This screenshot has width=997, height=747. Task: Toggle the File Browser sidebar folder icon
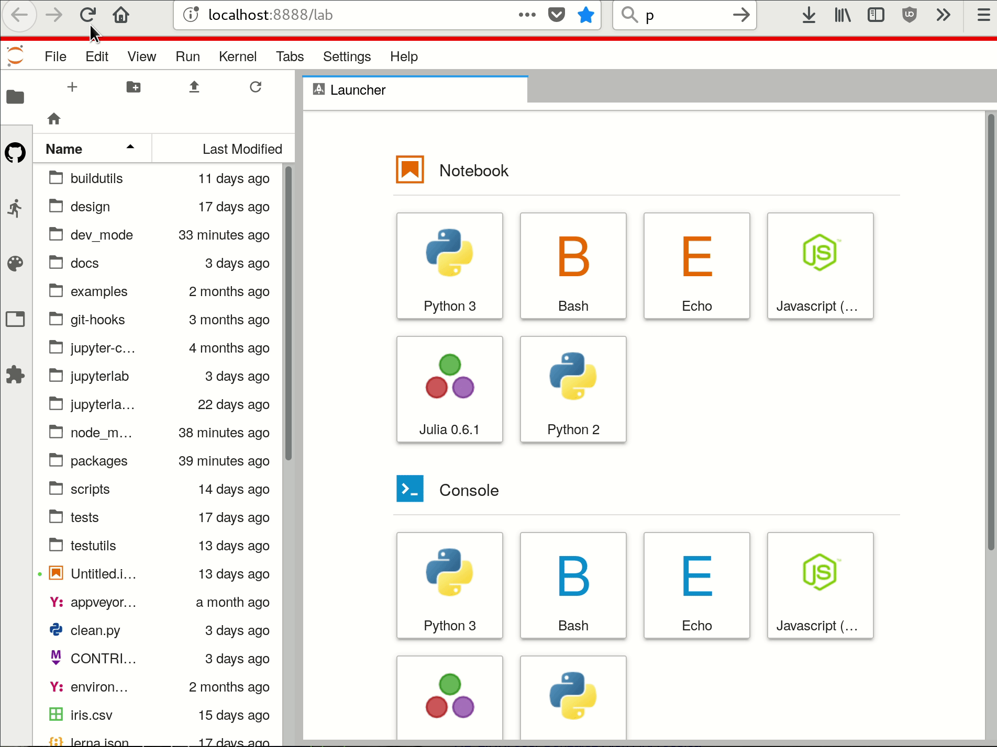pos(15,97)
